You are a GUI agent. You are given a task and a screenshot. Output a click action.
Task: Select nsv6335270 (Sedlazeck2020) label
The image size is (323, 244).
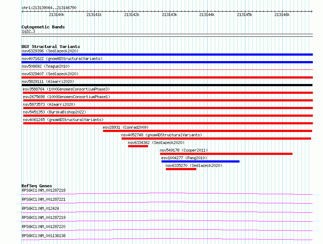[x=194, y=165]
